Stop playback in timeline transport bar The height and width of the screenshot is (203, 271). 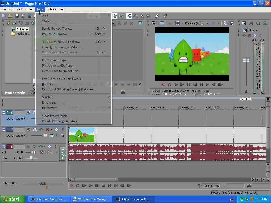pyautogui.click(x=103, y=186)
